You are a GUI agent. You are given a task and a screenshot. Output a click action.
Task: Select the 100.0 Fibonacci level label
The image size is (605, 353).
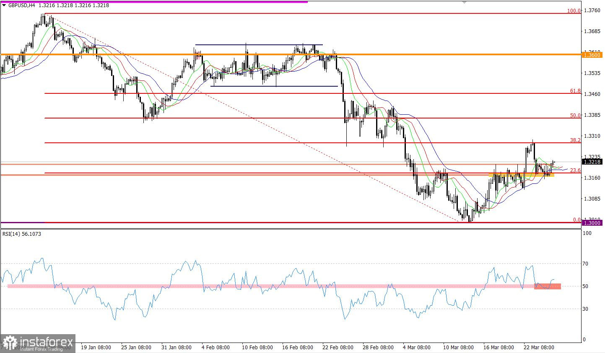tap(574, 11)
